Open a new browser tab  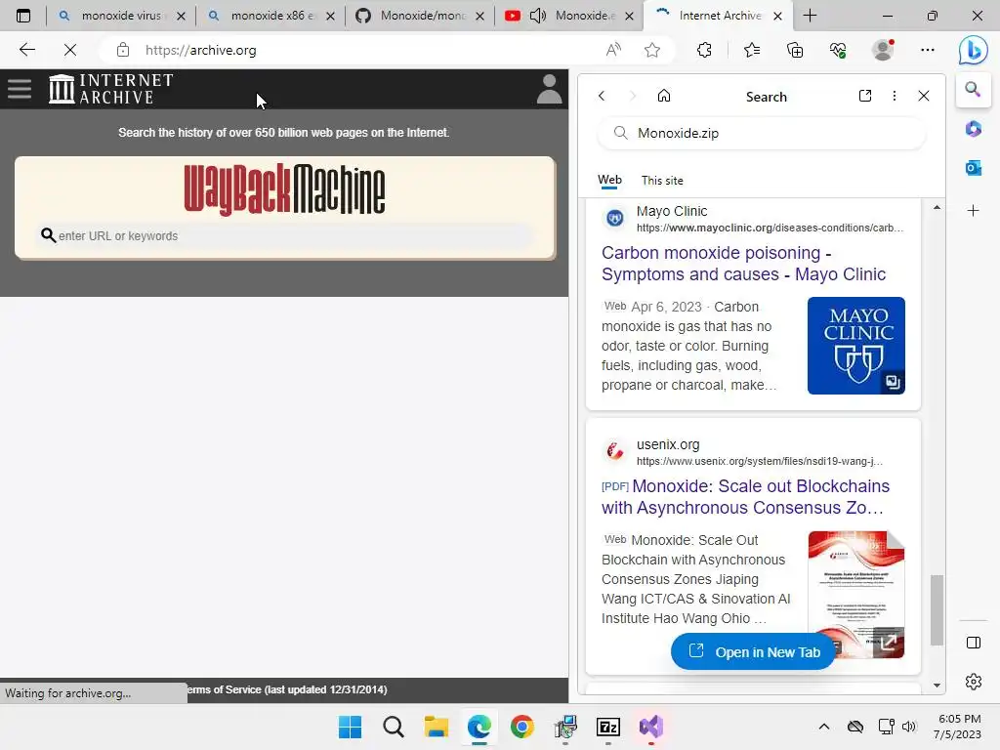(810, 16)
